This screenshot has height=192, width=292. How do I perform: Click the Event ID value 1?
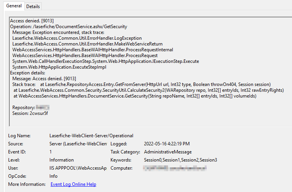click(51, 152)
